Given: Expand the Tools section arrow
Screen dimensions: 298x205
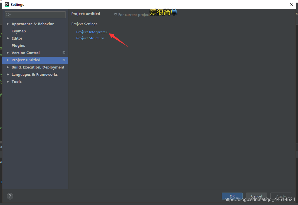Looking at the screenshot, I should click(8, 82).
